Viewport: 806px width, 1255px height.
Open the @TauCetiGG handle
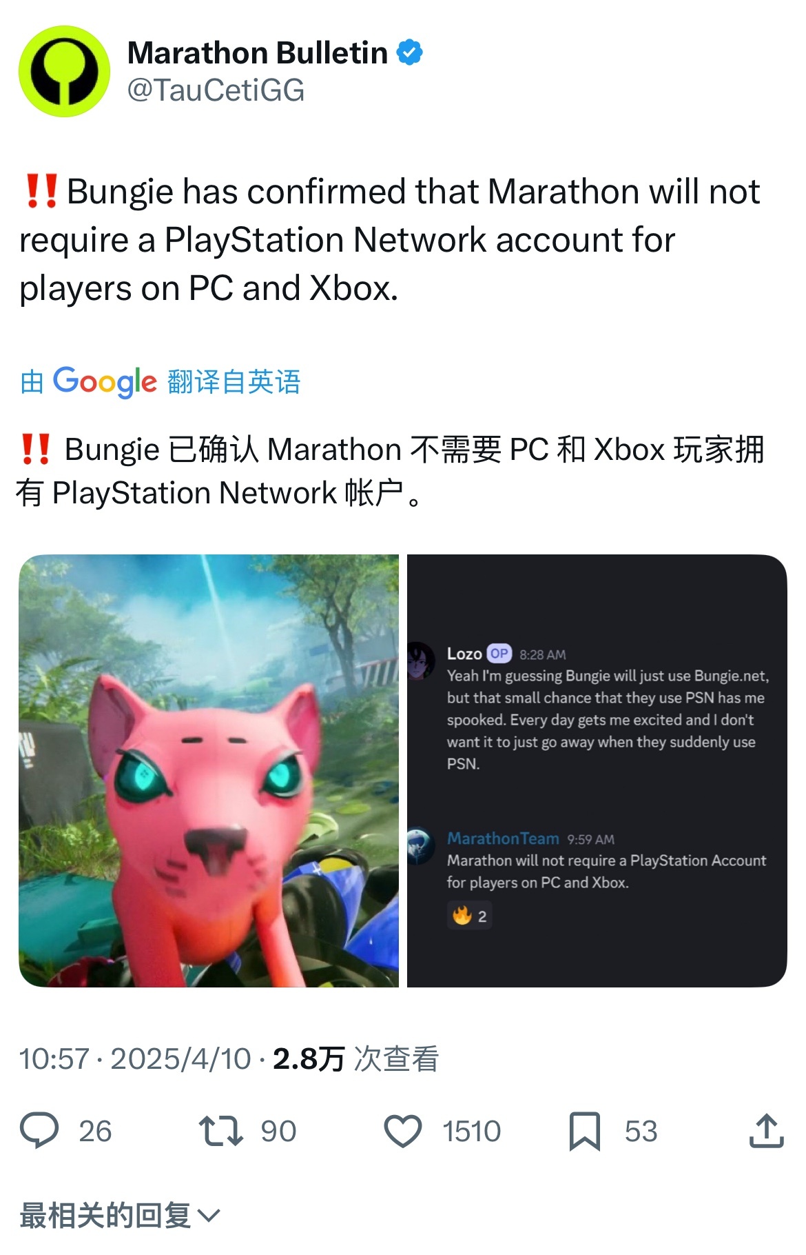click(216, 90)
